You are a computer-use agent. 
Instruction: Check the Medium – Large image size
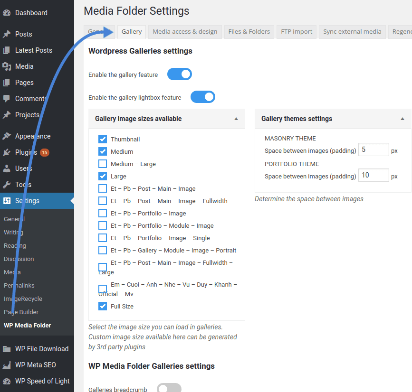(103, 164)
